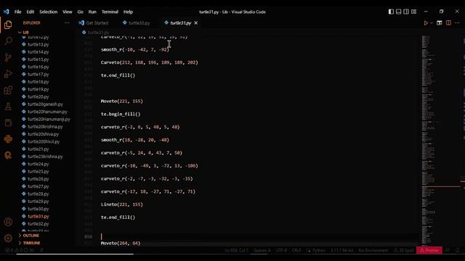Image resolution: width=465 pixels, height=261 pixels.
Task: Open the Run and Debug view
Action: [8, 74]
